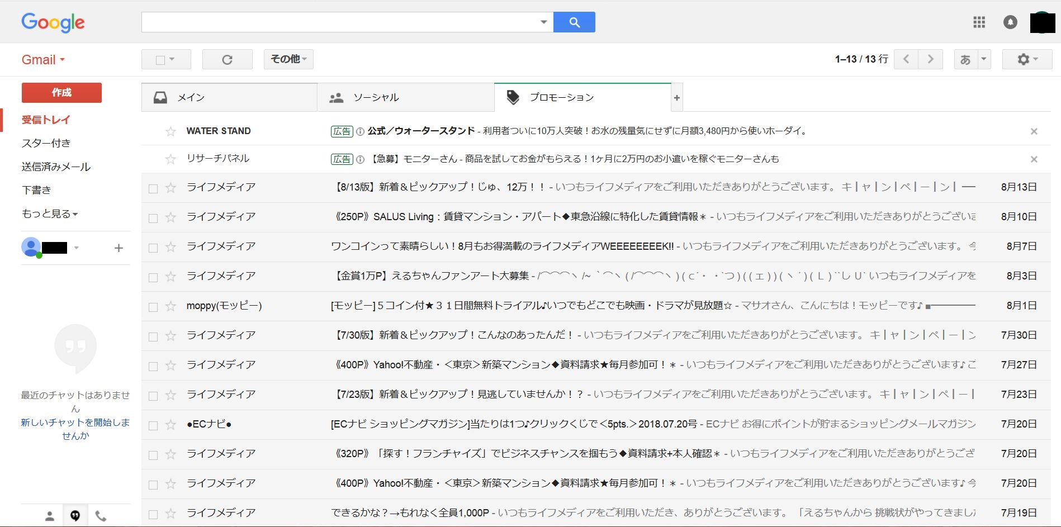Star the ●ECナビ● email

coord(170,425)
